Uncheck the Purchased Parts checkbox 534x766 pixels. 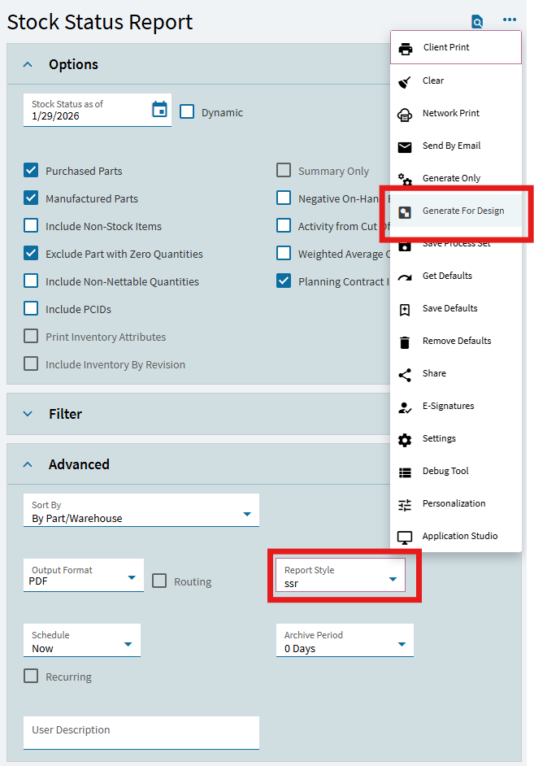31,171
